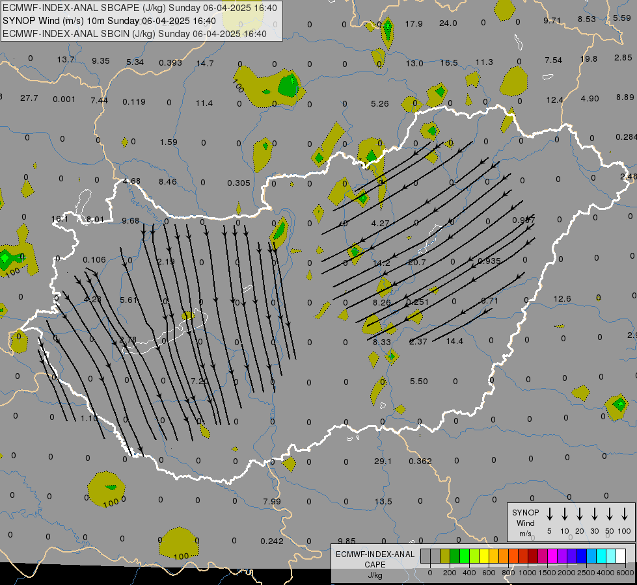The width and height of the screenshot is (637, 585).
Task: Click the value 0.305 on the map
Action: 239,183
